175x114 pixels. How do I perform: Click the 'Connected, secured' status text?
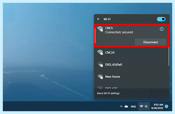pos(119,32)
